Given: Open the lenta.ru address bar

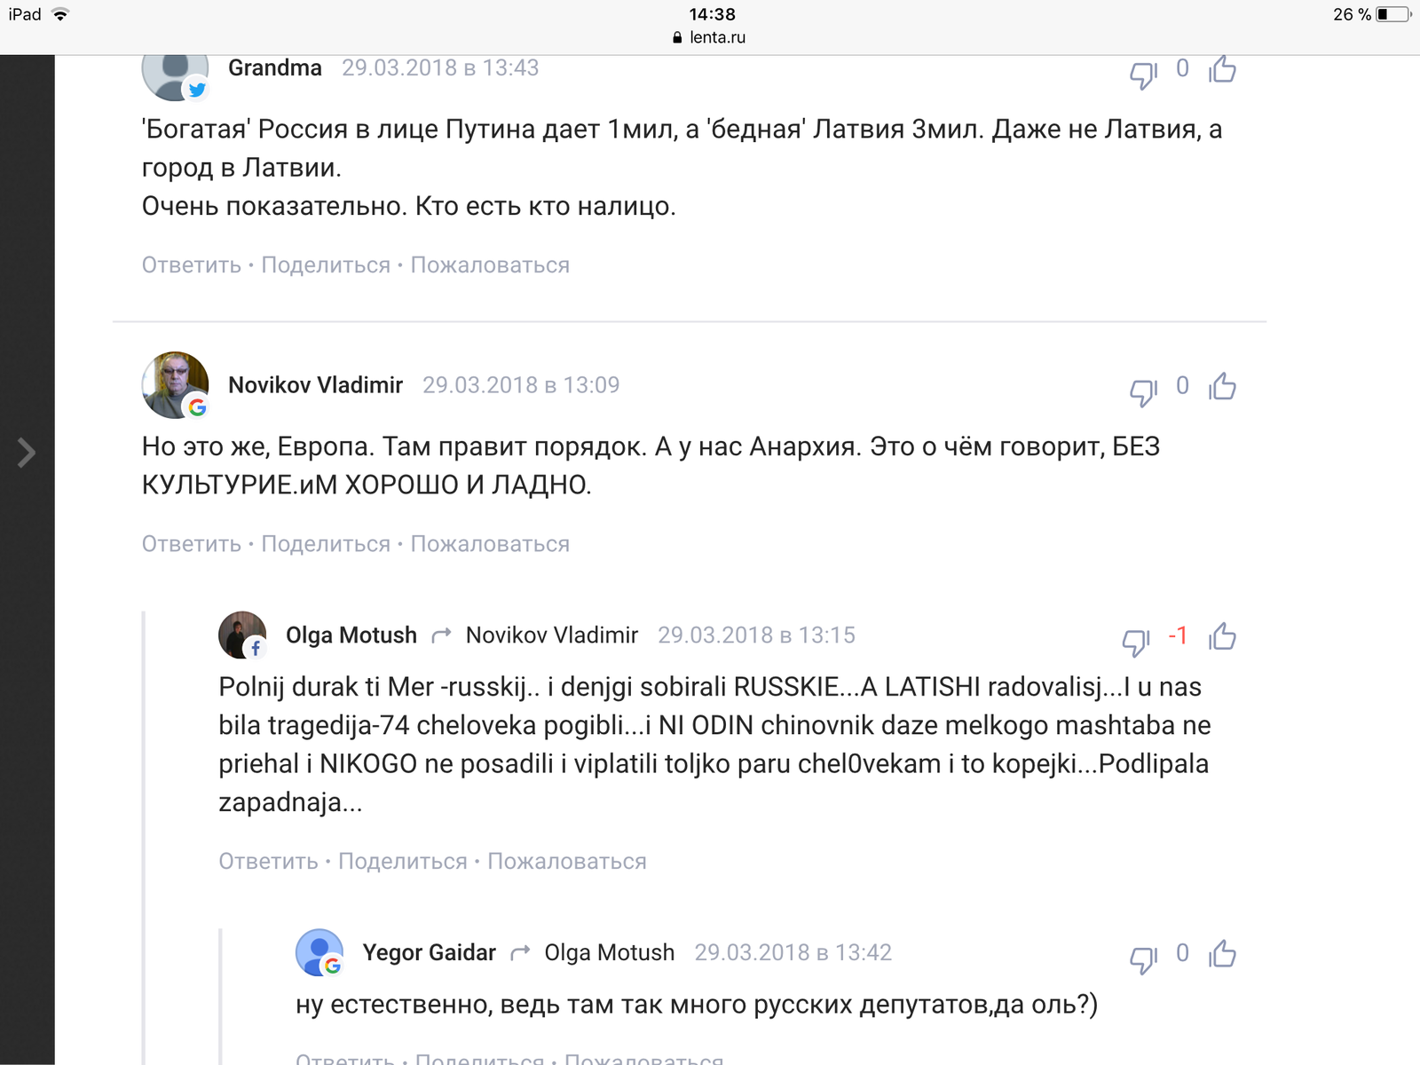Looking at the screenshot, I should click(710, 37).
